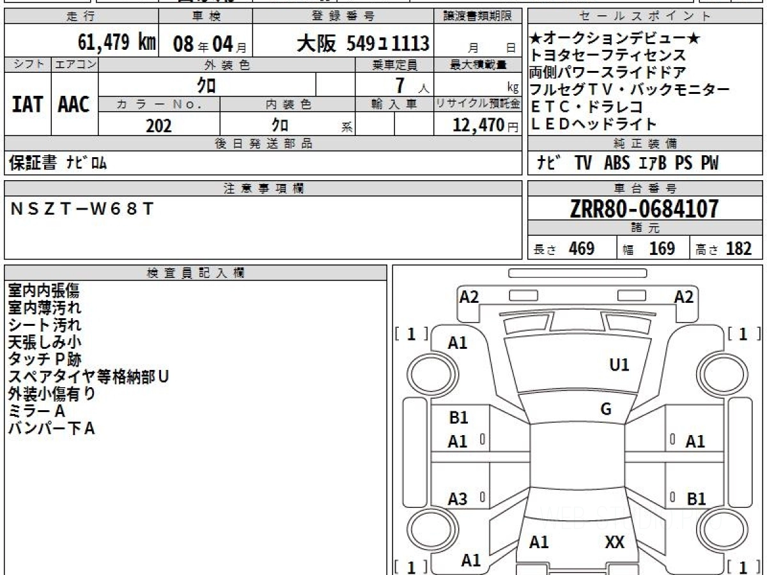Select the width value 幅 169
Viewport: 767px width, 575px height.
click(649, 249)
